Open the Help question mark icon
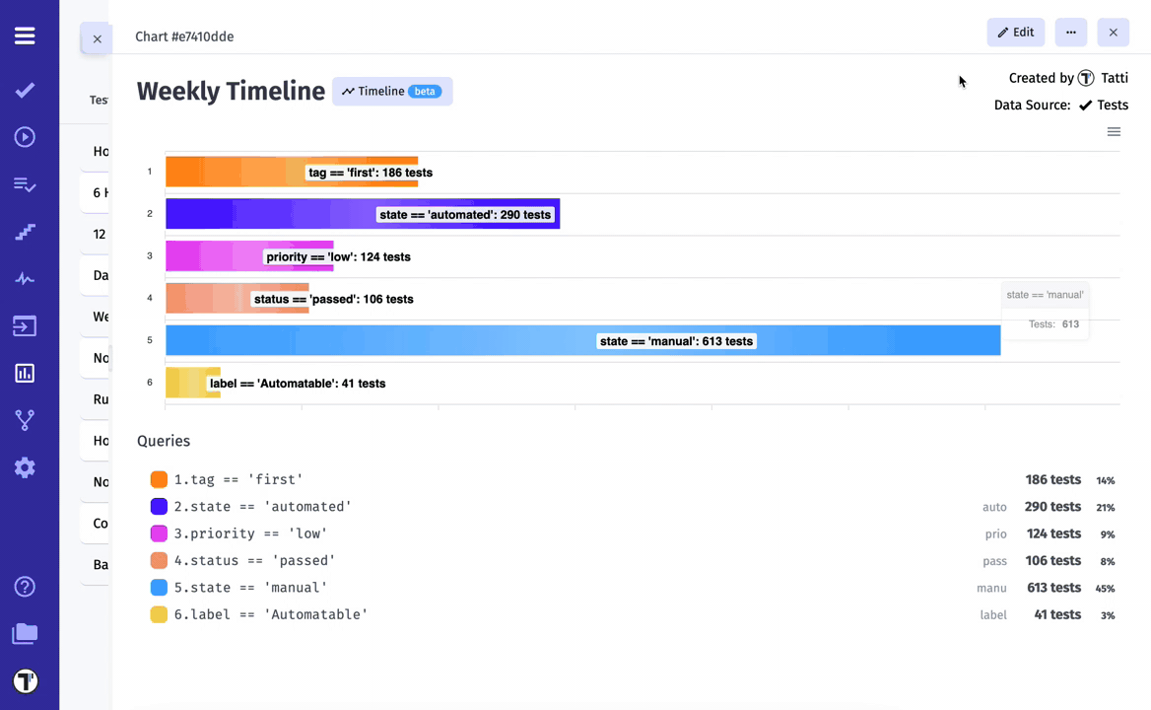This screenshot has height=710, width=1151. click(x=25, y=587)
